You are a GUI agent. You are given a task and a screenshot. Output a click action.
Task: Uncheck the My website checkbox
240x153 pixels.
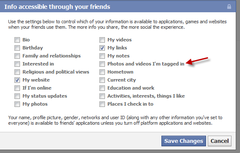[x=17, y=80]
